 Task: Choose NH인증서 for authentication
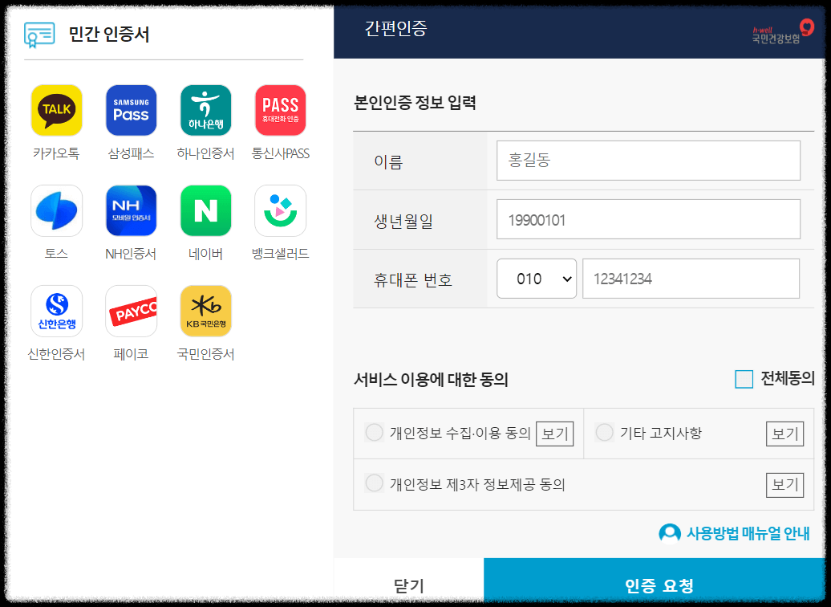(131, 210)
